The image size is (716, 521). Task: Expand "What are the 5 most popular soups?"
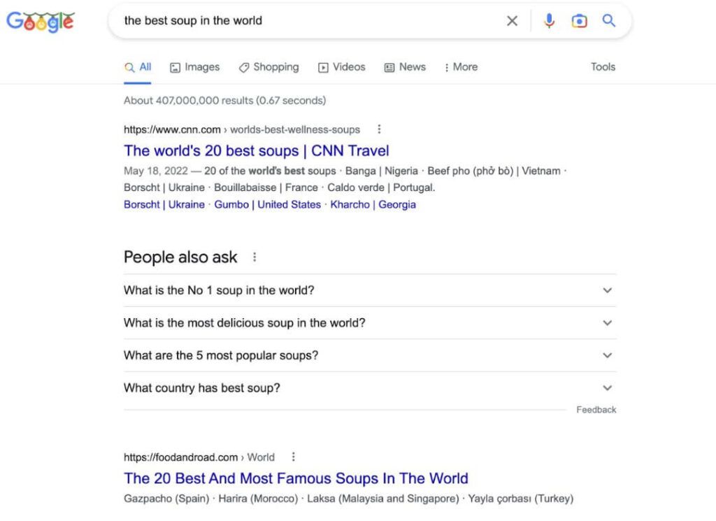click(x=607, y=355)
